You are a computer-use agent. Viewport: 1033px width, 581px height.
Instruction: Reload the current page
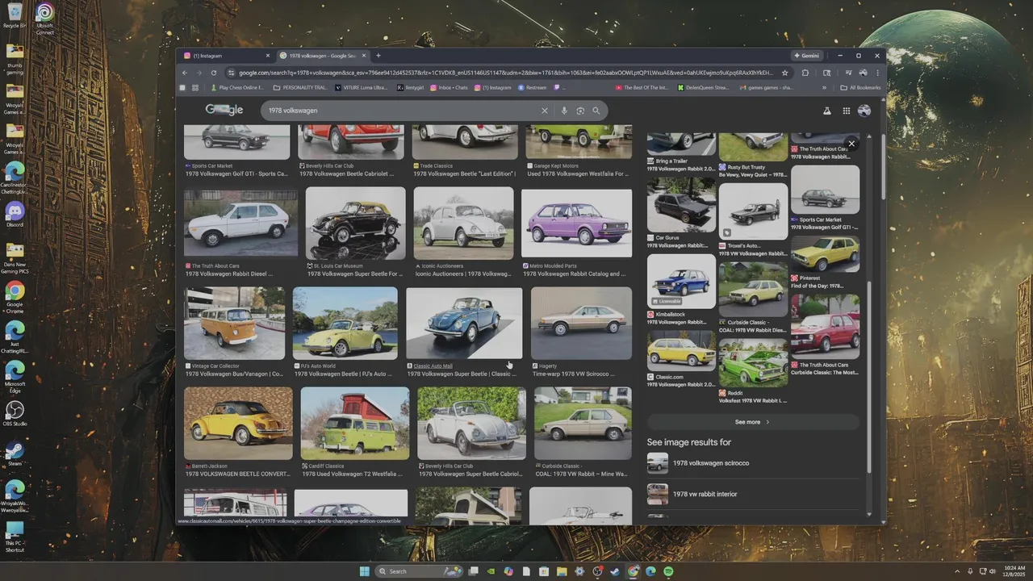[x=214, y=73]
